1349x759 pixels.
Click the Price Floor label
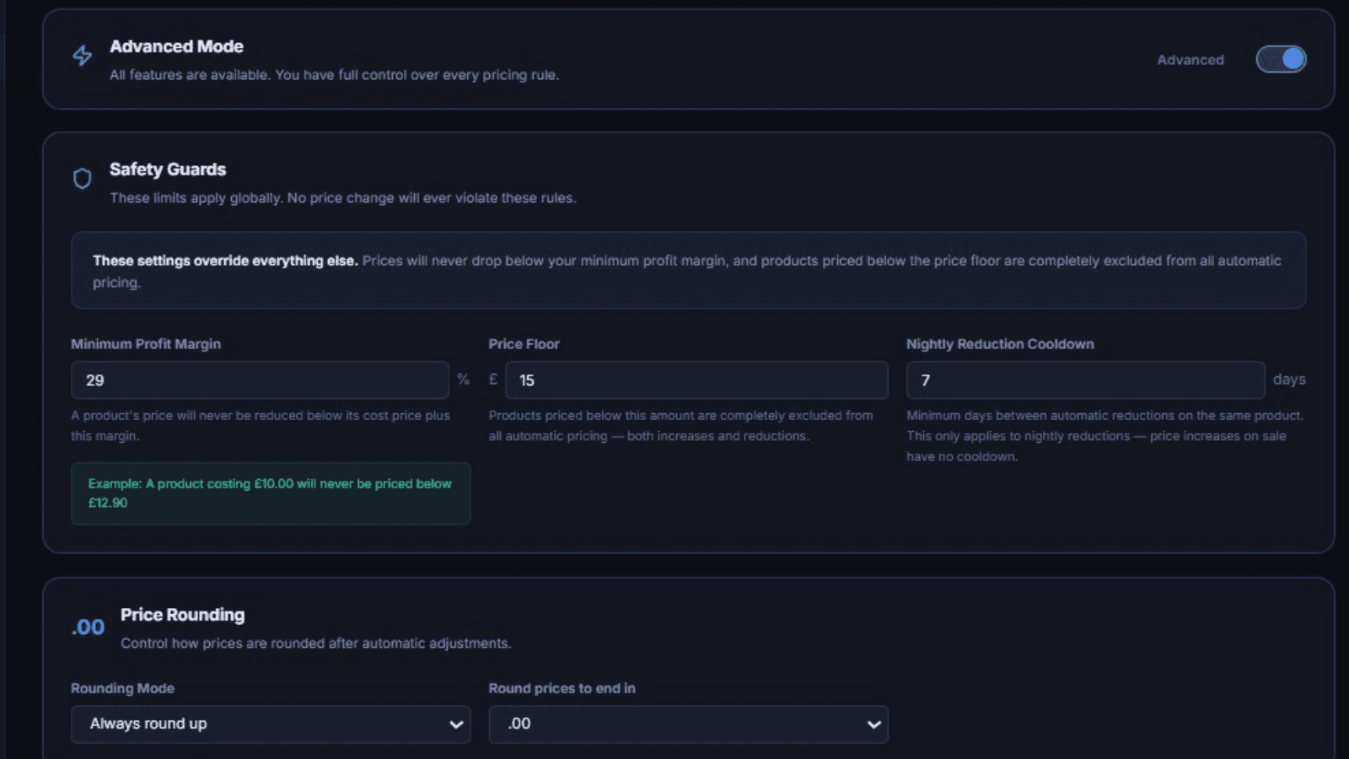(x=524, y=344)
